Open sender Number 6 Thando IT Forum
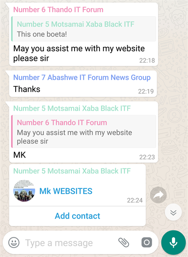This screenshot has width=188, height=257. pos(58,9)
